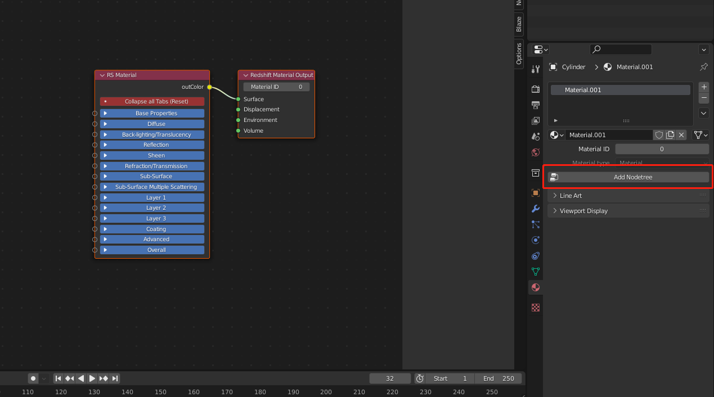Open the World properties tab (red globe)
This screenshot has height=397, width=714.
pyautogui.click(x=536, y=152)
